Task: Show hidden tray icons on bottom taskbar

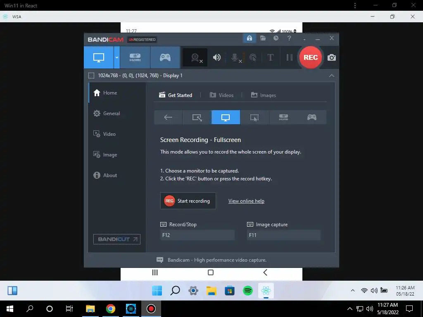Action: tap(349, 309)
